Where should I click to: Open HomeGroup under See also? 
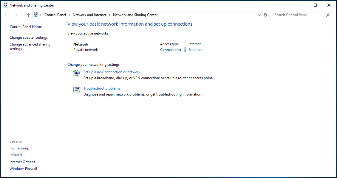19,148
